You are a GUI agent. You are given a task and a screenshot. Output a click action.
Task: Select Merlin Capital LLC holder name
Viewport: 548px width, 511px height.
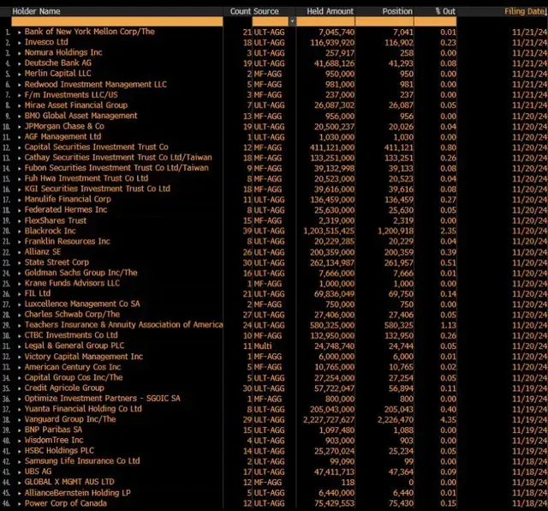pyautogui.click(x=57, y=74)
